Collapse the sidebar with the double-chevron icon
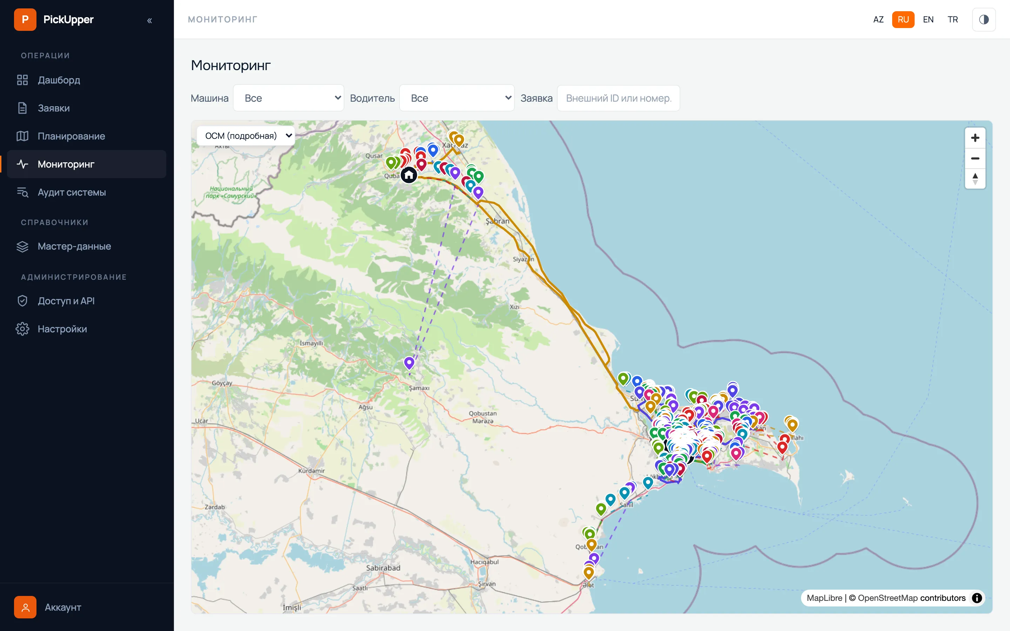Viewport: 1010px width, 631px height. 149,20
